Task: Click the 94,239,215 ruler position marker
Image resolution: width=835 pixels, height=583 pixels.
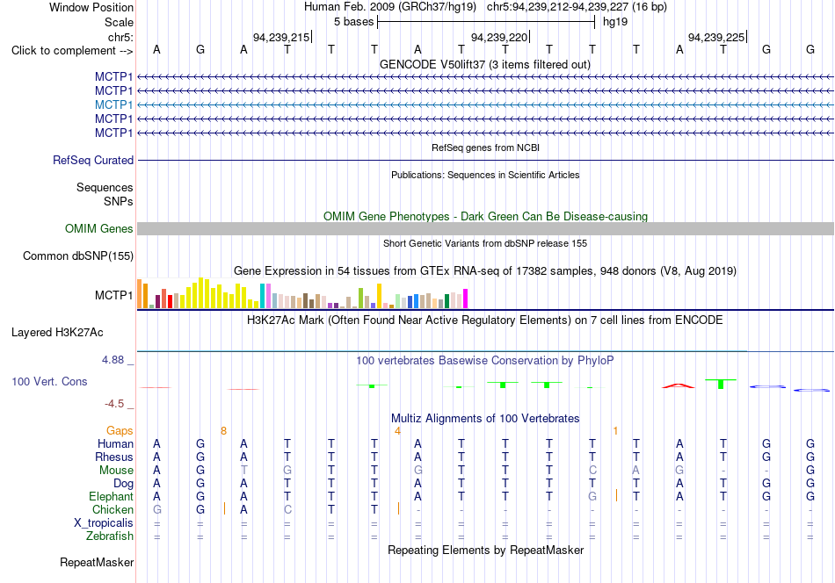Action: tap(281, 37)
